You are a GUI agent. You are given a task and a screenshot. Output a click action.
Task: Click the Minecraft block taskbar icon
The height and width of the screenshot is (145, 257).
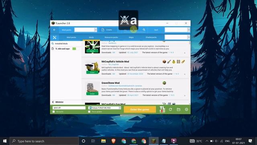click(153, 141)
